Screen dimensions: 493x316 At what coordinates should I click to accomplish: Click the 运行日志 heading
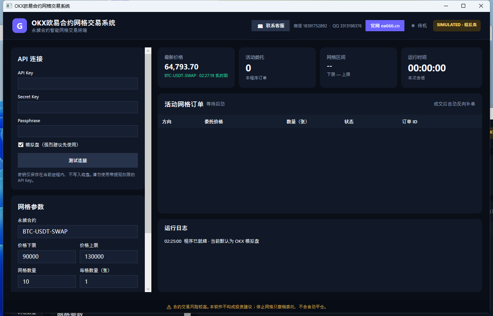(x=176, y=228)
